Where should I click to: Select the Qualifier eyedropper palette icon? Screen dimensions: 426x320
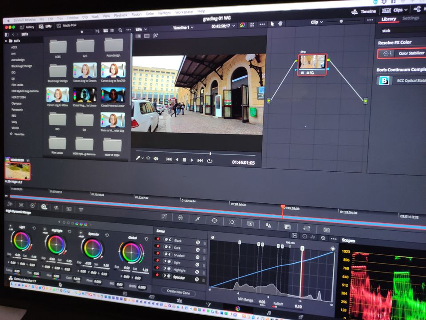(197, 219)
